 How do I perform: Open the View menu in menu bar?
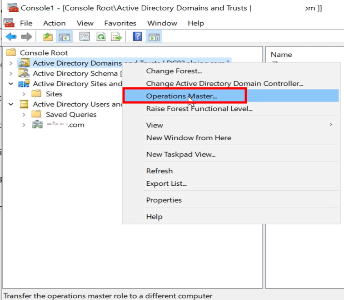pyautogui.click(x=85, y=23)
